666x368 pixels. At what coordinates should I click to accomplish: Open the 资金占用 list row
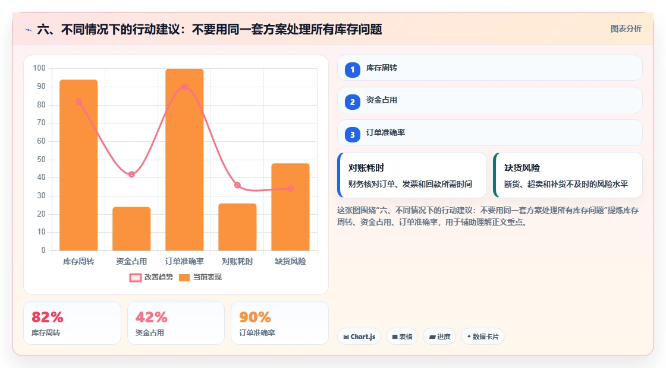click(x=490, y=100)
